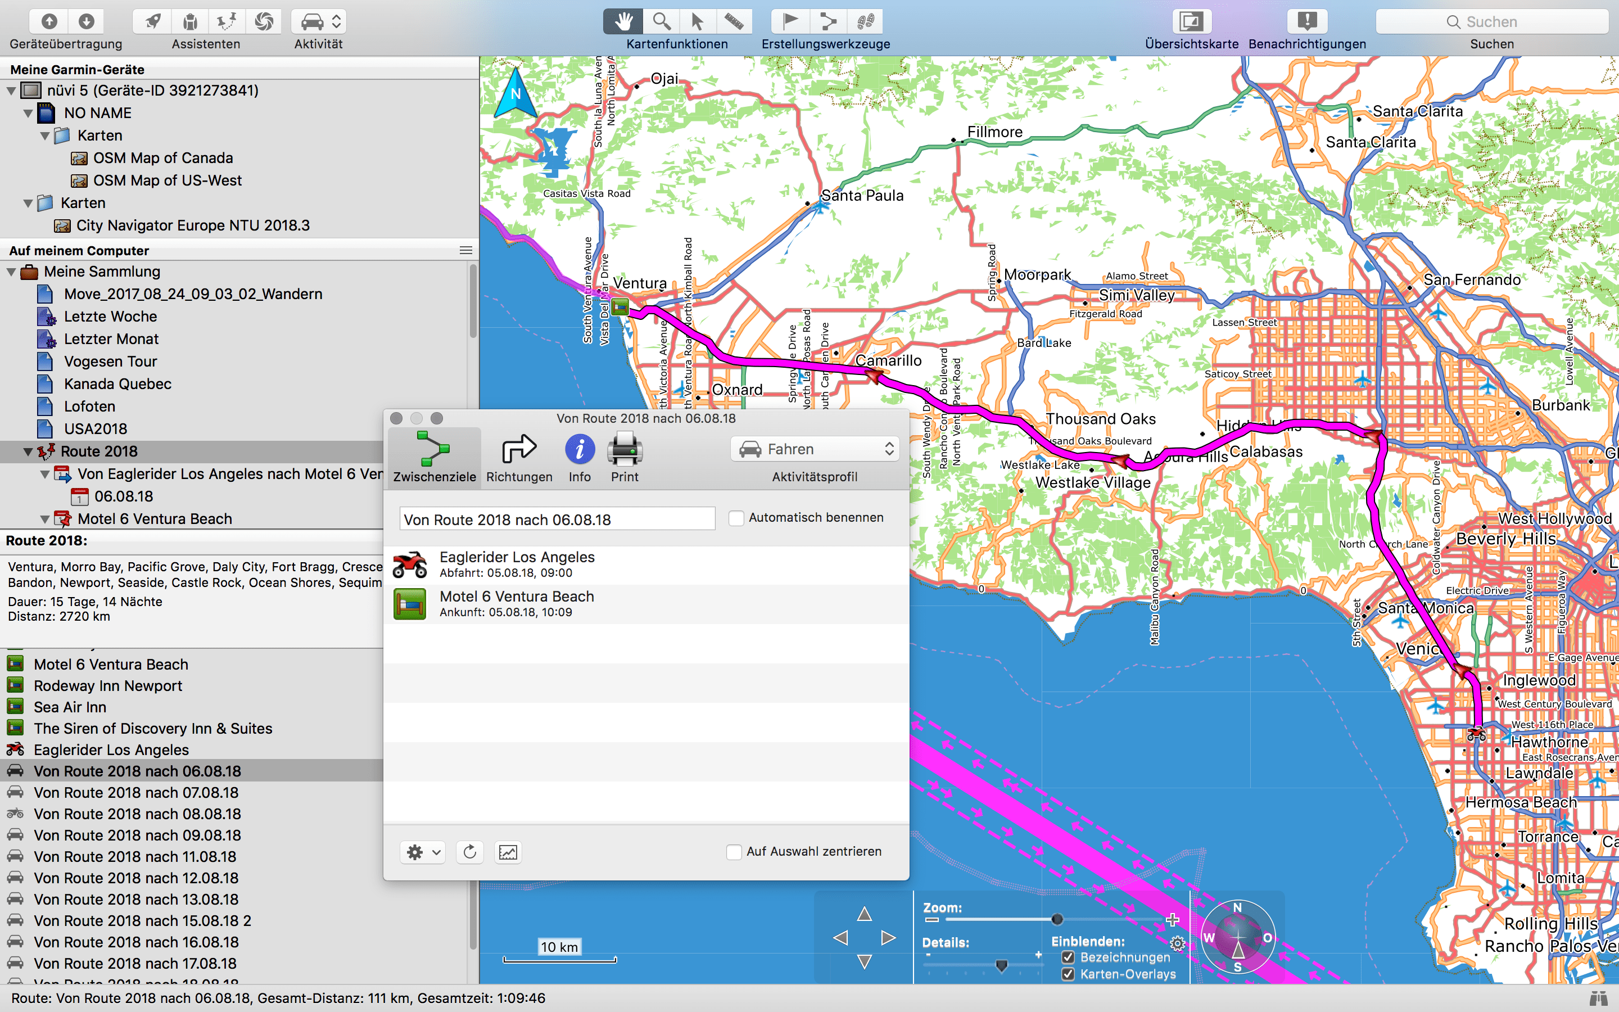Select the Vogesen Tour list
This screenshot has width=1619, height=1012.
coord(110,362)
